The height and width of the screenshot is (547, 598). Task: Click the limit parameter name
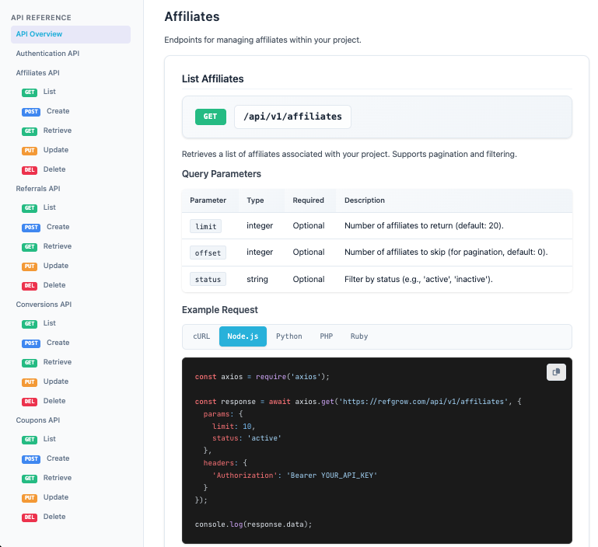pyautogui.click(x=205, y=226)
